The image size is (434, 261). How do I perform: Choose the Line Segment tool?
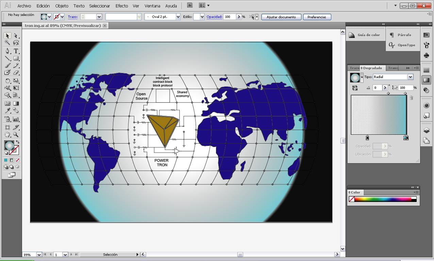coord(7,58)
